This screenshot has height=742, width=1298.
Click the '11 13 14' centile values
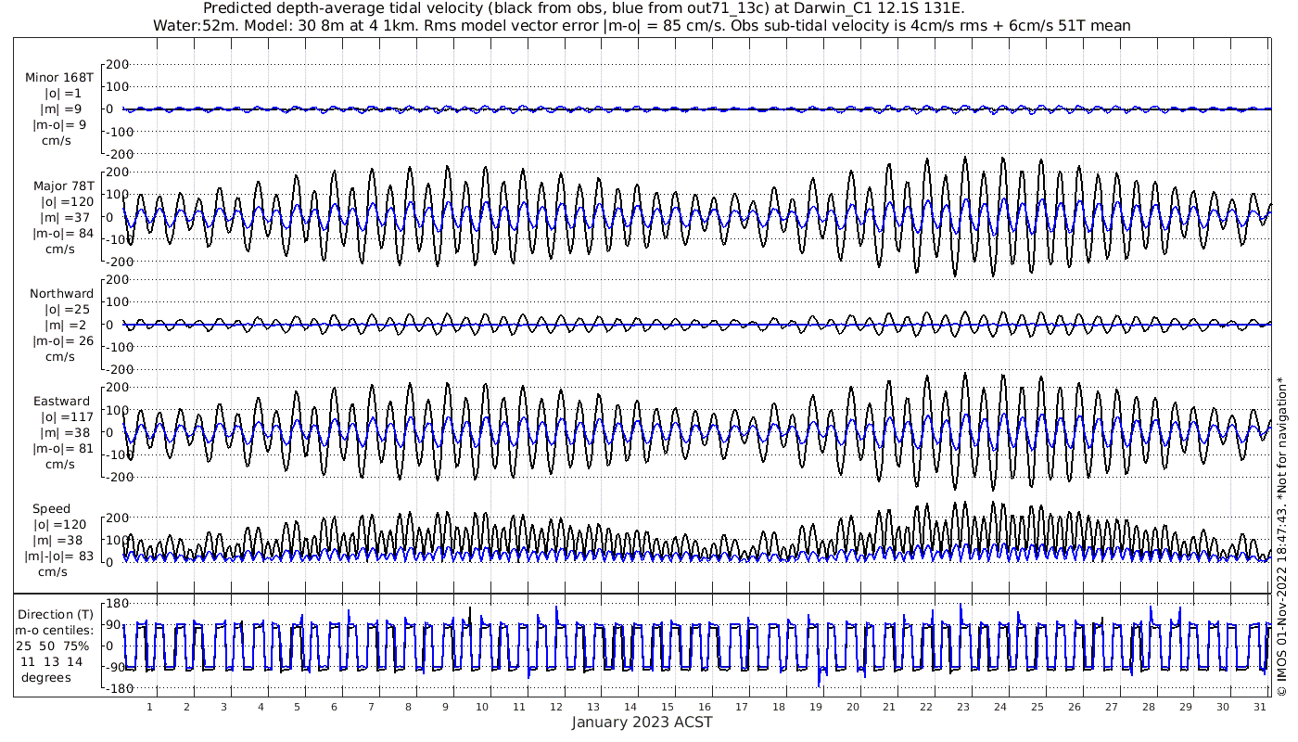pos(52,662)
